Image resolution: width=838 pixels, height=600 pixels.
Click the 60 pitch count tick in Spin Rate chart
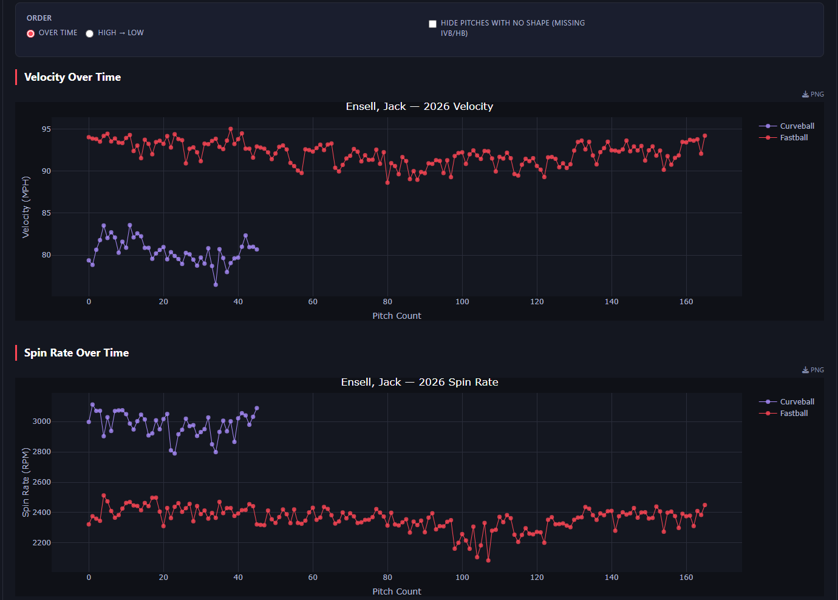click(x=313, y=578)
